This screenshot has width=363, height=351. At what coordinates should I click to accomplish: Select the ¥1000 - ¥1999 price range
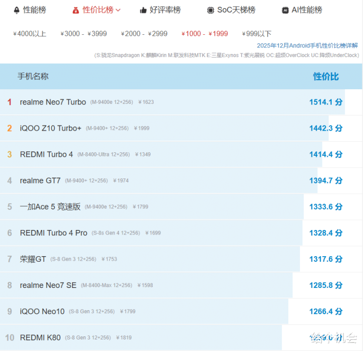205,34
